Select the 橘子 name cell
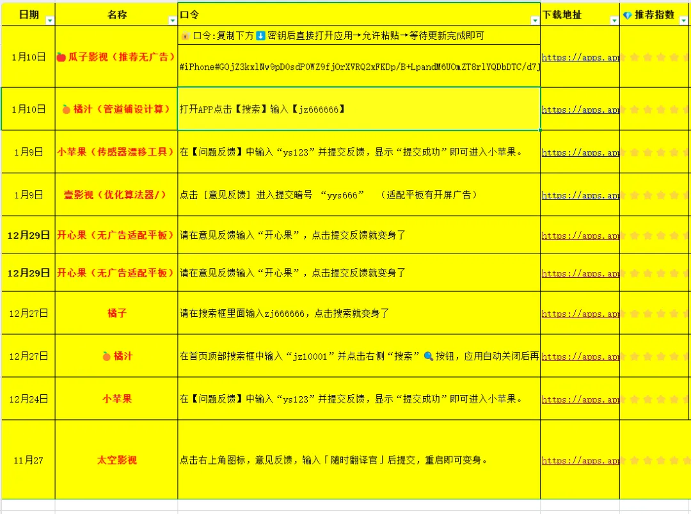The width and height of the screenshot is (691, 514). coord(116,313)
